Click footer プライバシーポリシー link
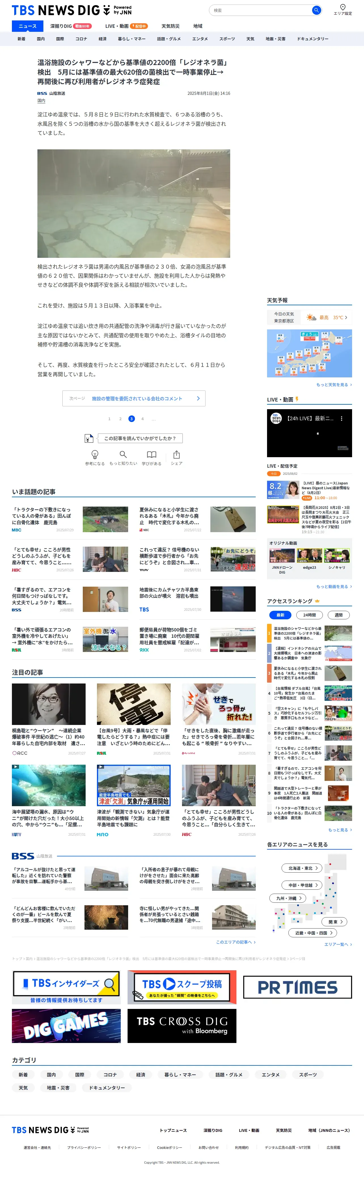 tap(84, 1147)
